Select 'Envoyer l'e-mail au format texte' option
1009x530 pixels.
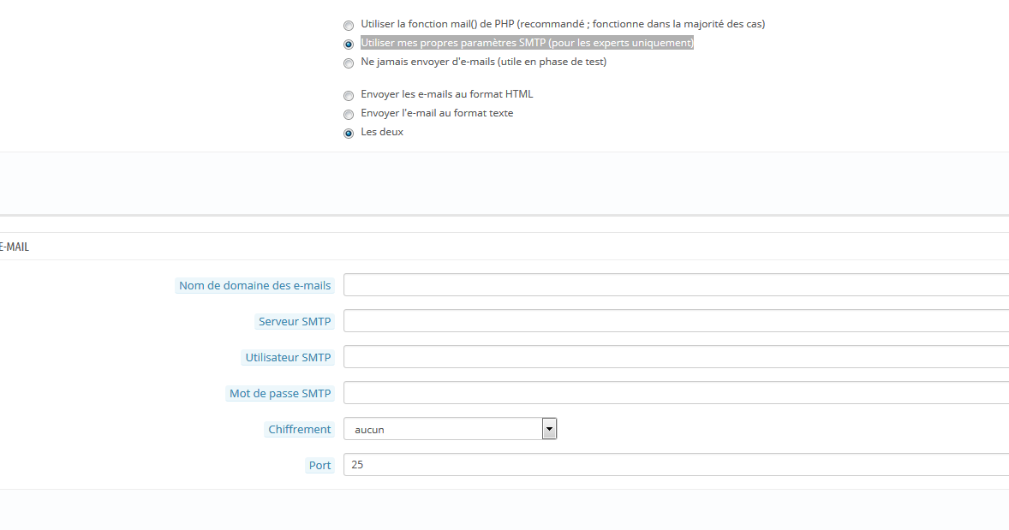(x=348, y=115)
